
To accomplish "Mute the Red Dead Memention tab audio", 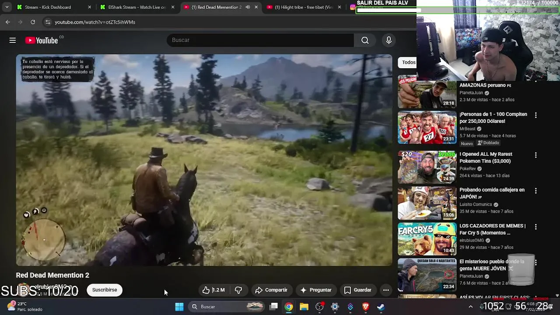I will point(248,7).
